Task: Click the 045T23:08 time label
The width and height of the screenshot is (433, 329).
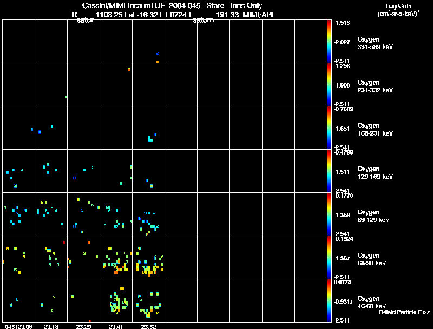Action: coord(18,326)
